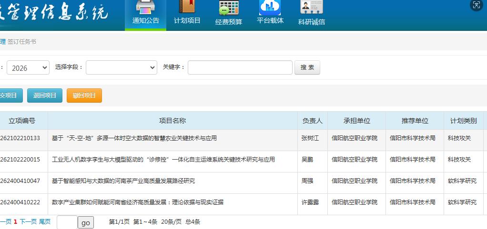487x229 pixels.
Task: Click the exit-fullscreen icon at the top right
Action: pyautogui.click(x=476, y=5)
